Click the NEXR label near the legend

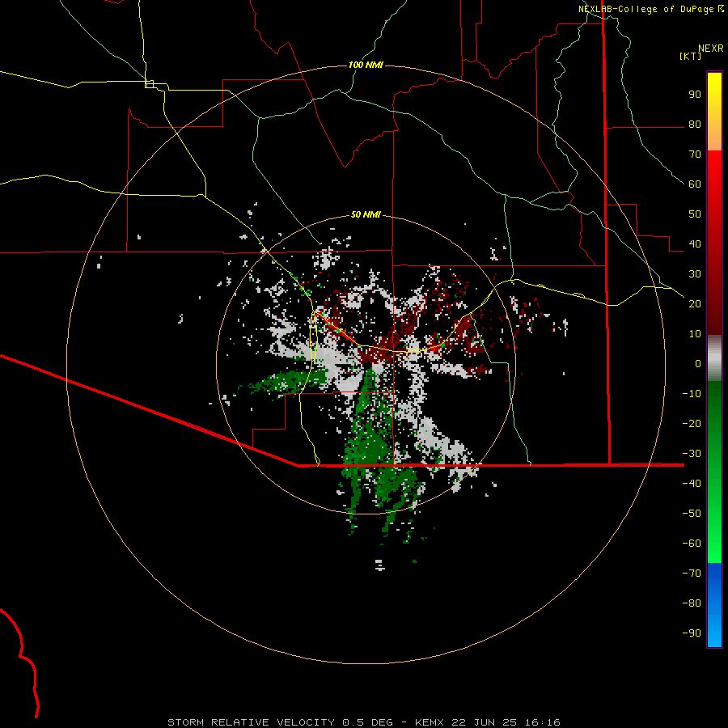pos(711,49)
